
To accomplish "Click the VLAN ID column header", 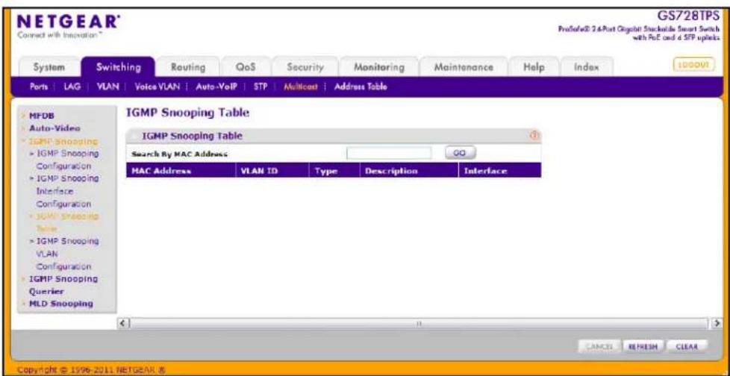I will point(273,171).
